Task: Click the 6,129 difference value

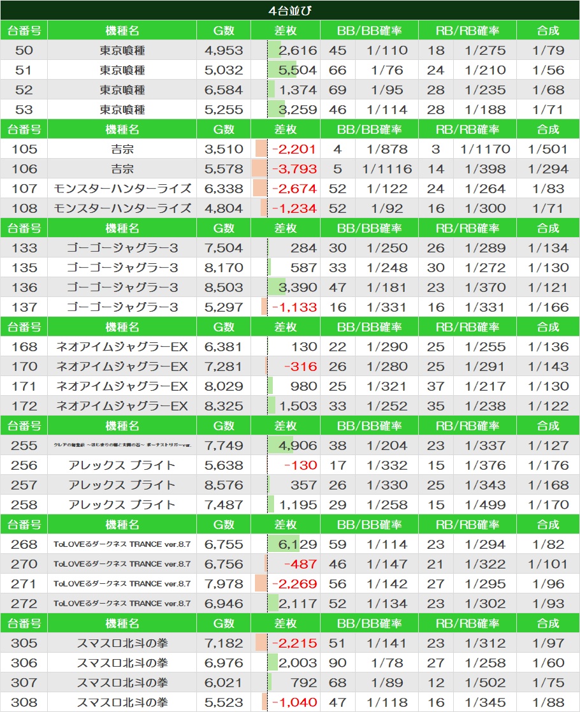Action: [x=297, y=544]
